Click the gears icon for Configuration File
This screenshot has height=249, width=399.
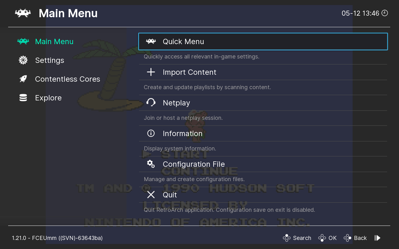point(151,164)
